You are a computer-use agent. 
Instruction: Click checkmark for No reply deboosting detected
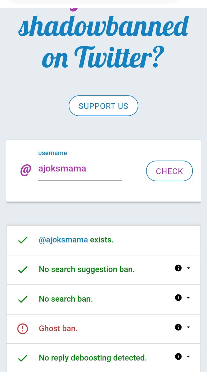coord(23,358)
